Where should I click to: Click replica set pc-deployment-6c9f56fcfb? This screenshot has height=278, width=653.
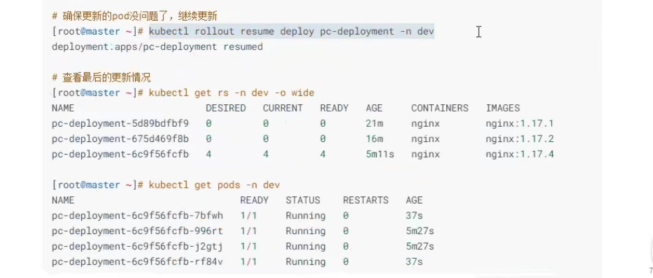click(120, 154)
